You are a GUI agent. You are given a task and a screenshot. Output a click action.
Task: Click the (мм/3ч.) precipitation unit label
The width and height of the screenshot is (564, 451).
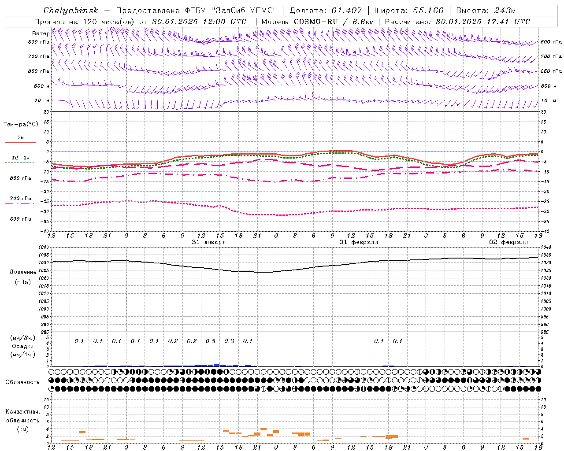click(x=23, y=338)
